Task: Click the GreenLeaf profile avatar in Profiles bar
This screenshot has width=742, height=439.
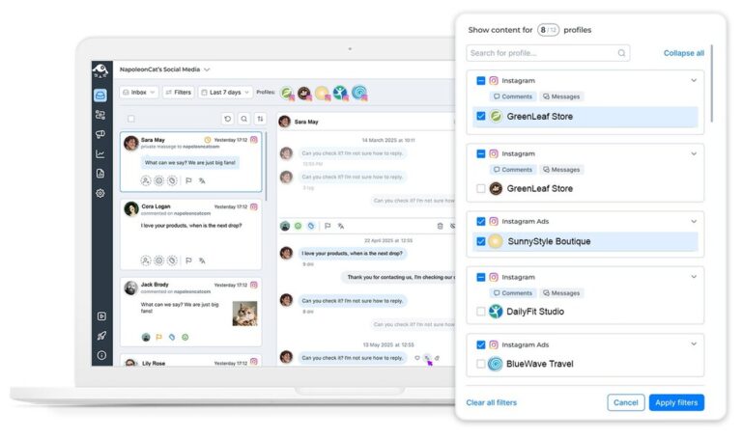Action: pyautogui.click(x=287, y=93)
